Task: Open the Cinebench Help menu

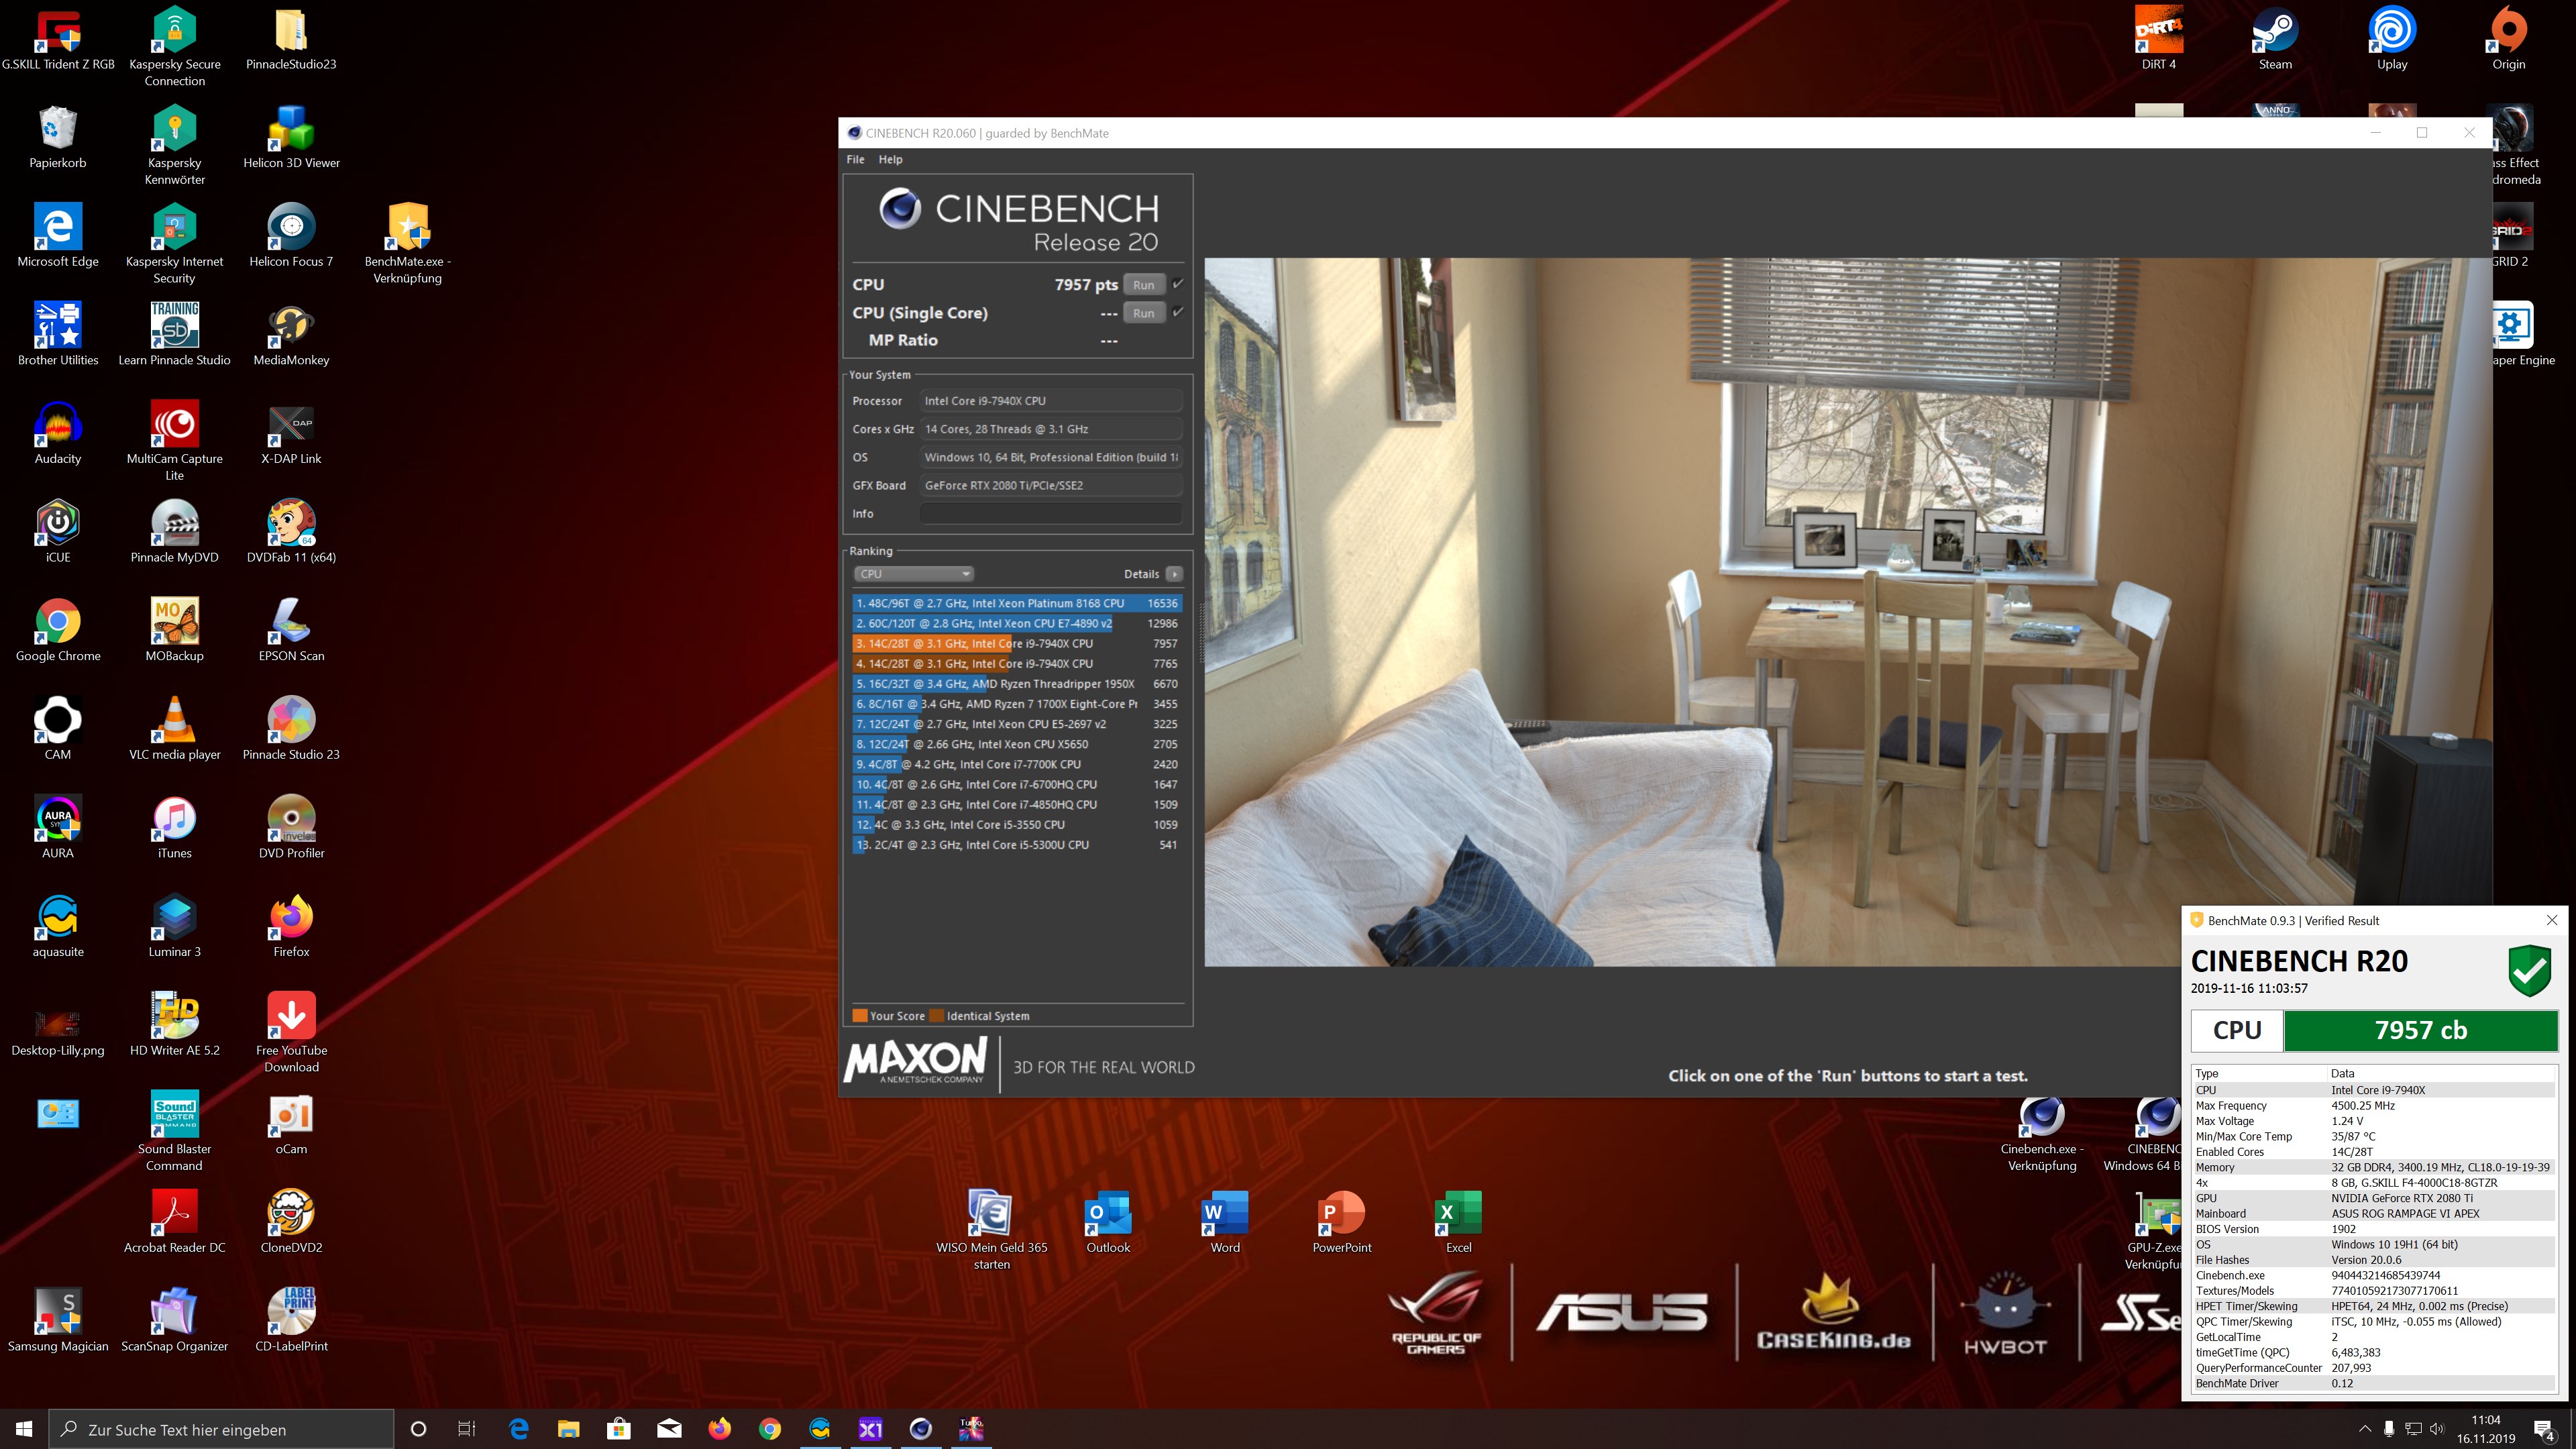Action: pos(890,159)
